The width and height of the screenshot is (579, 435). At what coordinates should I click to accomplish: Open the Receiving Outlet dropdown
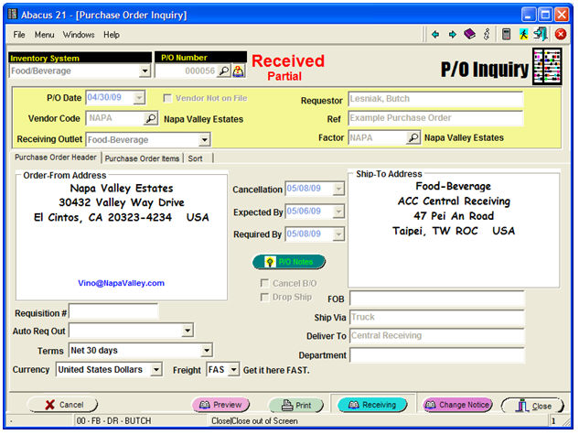(x=204, y=139)
